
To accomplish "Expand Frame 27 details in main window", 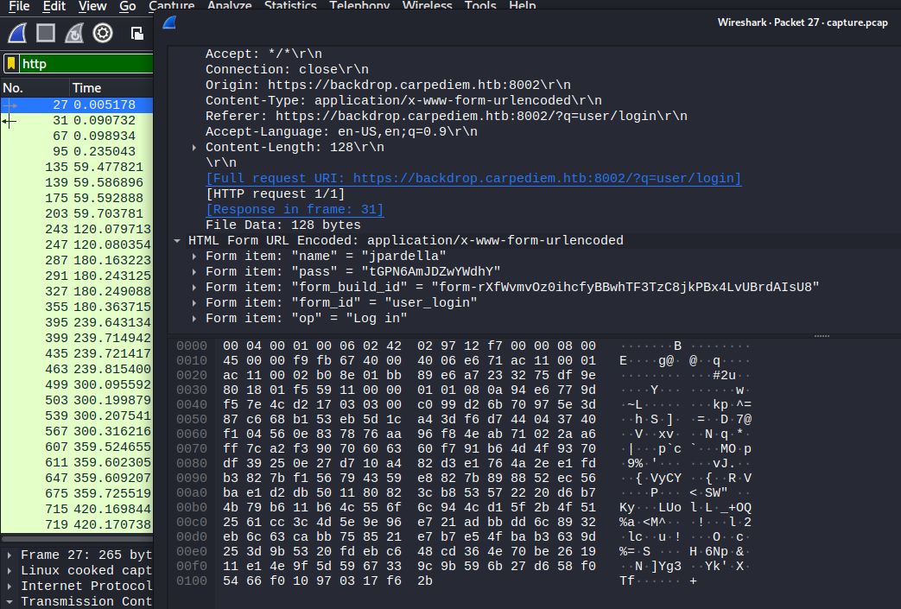I will (x=9, y=555).
